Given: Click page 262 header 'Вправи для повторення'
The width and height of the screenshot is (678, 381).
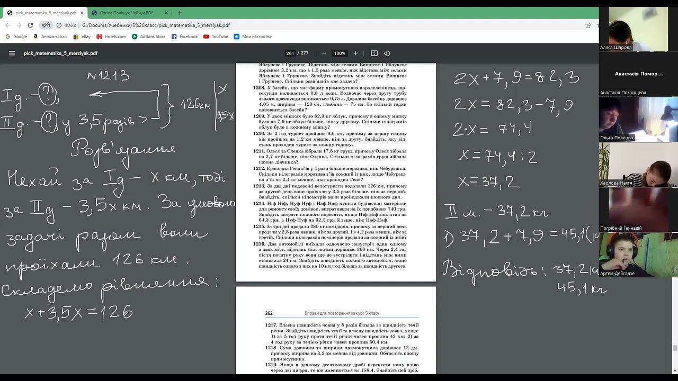Looking at the screenshot, I should [x=342, y=313].
